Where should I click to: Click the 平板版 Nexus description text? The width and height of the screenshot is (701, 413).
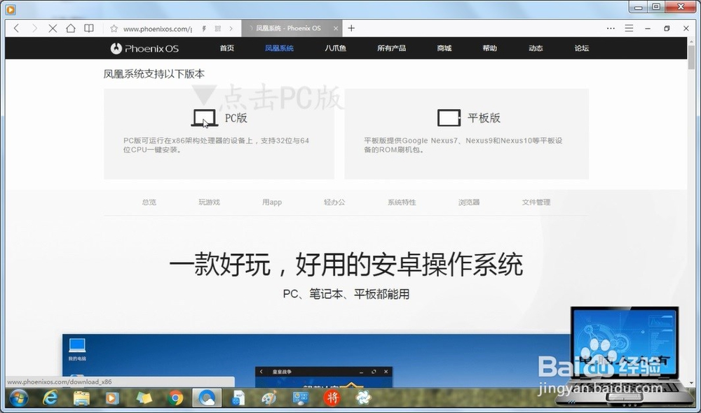(463, 145)
